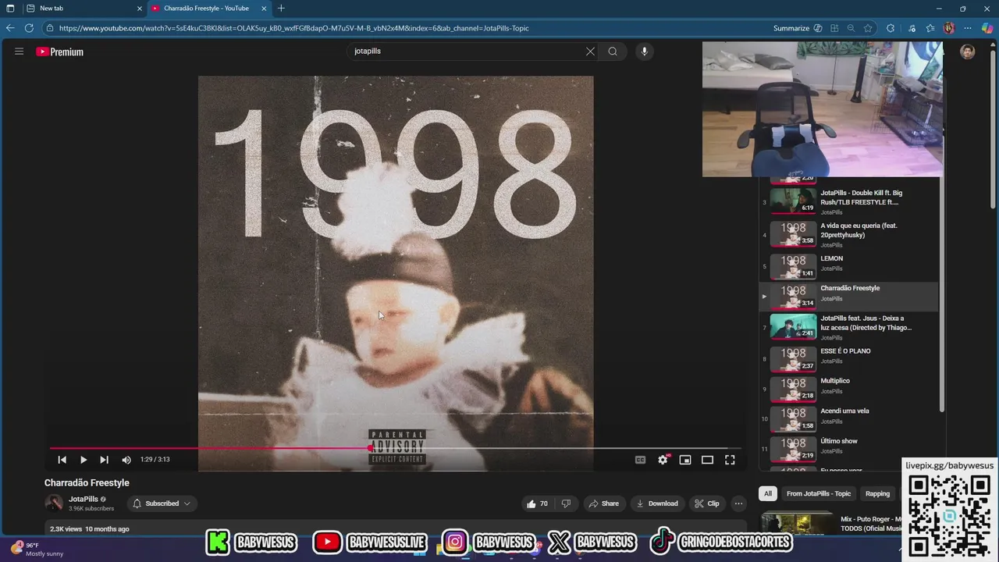This screenshot has height=562, width=999.
Task: Play the paused video
Action: [x=84, y=460]
